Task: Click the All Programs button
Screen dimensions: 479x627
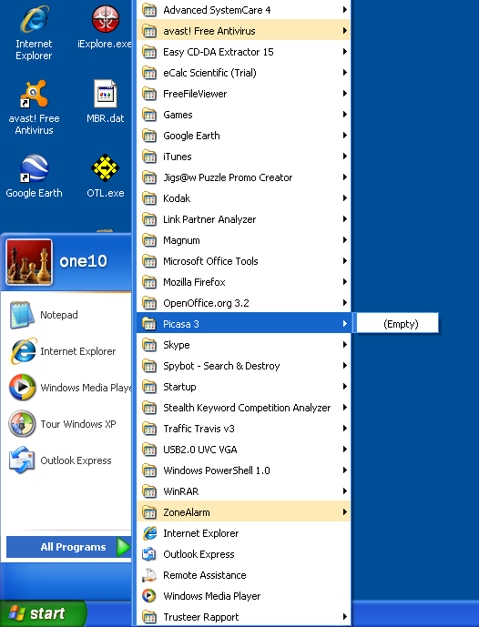Action: point(68,547)
